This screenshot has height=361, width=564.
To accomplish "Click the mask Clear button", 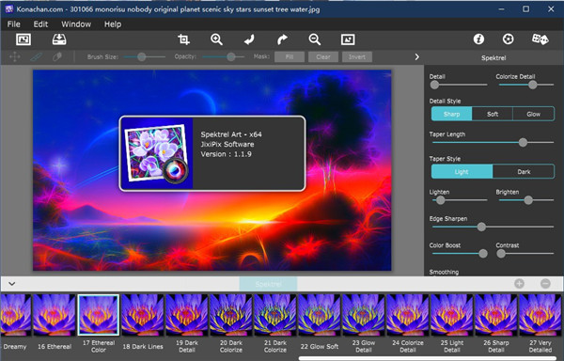I will pyautogui.click(x=323, y=56).
